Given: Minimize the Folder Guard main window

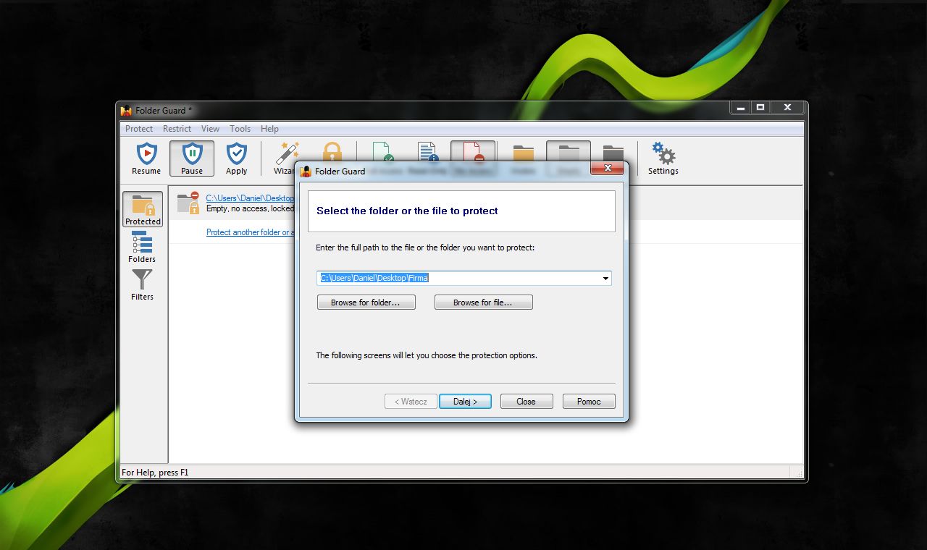Looking at the screenshot, I should (739, 108).
